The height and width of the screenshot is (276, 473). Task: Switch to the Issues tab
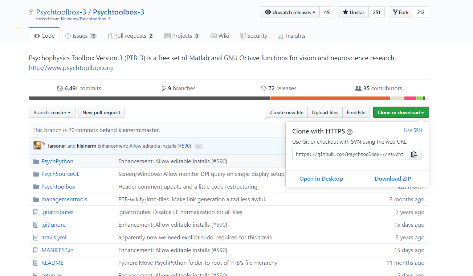coord(81,36)
